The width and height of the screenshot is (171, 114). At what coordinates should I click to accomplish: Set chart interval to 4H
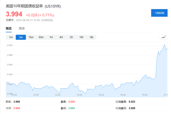click(x=61, y=37)
